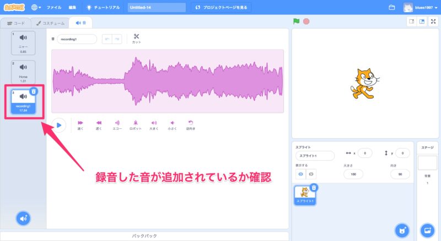441x241 pixels.
Task: Hide the sprite with crossed-eye button
Action: point(311,174)
